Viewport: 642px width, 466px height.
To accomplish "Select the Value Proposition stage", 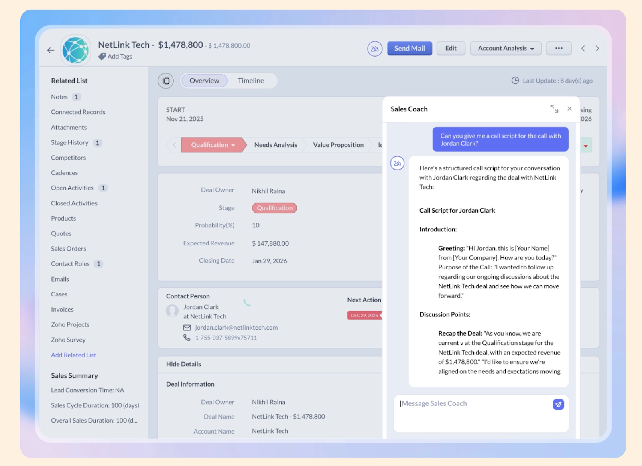I will coord(338,145).
